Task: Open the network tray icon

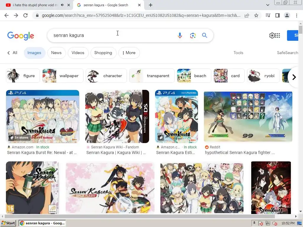Action: coord(267,223)
